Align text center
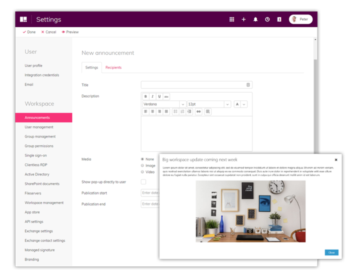Viewport: 353px width, 273px height. pos(153,111)
